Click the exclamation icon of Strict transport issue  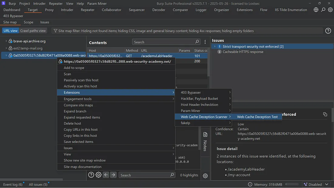tap(220, 46)
